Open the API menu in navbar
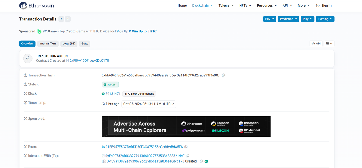Image resolution: width=362 pixels, height=168 pixels. (287, 5)
